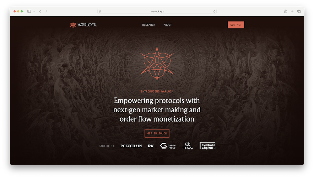The width and height of the screenshot is (314, 178).
Task: Show the tab overview icon
Action: pyautogui.click(x=299, y=11)
